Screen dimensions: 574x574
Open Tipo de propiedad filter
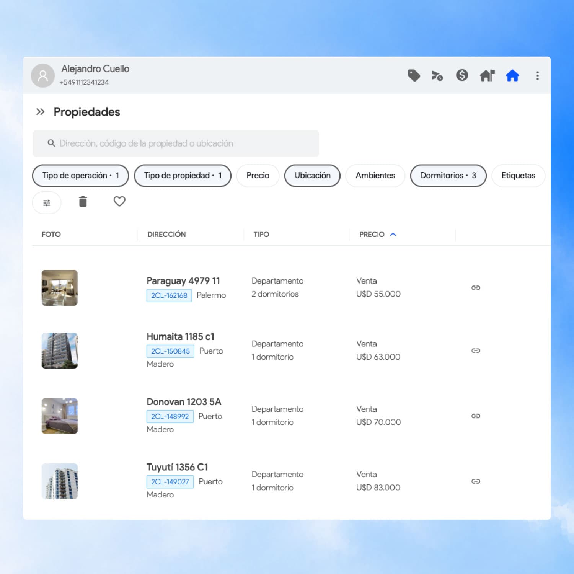[x=183, y=176]
